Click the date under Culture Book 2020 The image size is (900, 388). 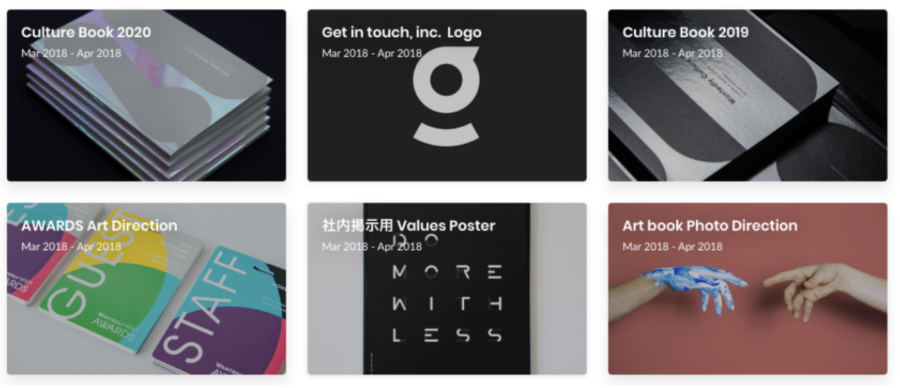pos(71,53)
